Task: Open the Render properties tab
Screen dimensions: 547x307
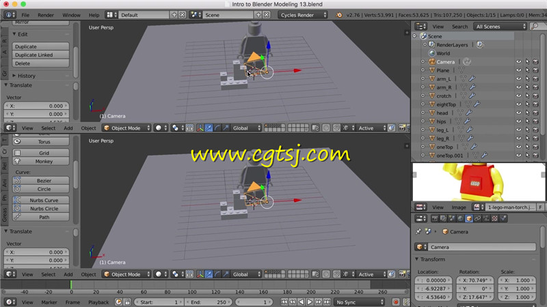Action: 435,218
